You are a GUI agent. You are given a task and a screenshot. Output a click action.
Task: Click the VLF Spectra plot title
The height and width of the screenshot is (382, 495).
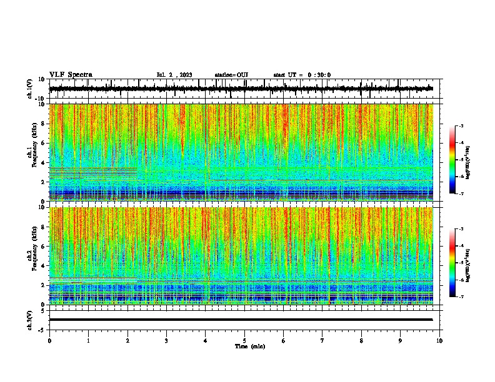pyautogui.click(x=71, y=75)
